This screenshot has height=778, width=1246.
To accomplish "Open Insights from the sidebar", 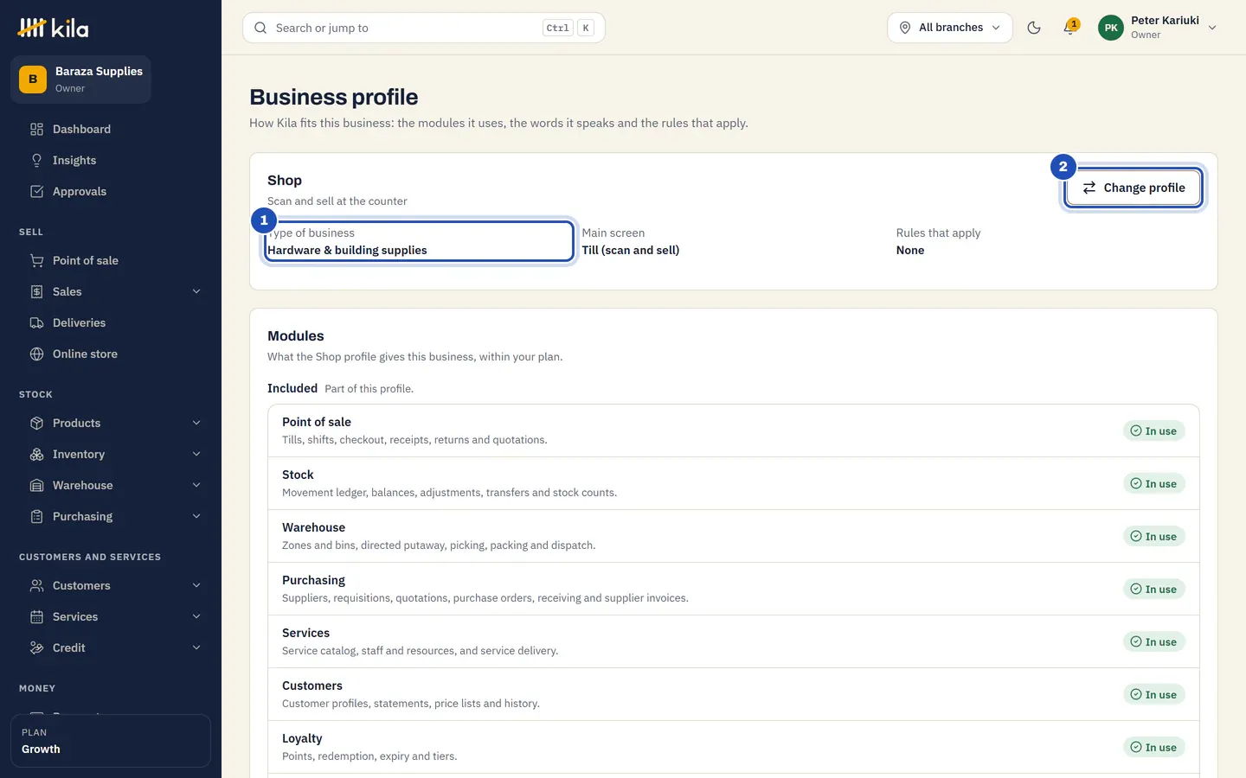I will point(111,160).
